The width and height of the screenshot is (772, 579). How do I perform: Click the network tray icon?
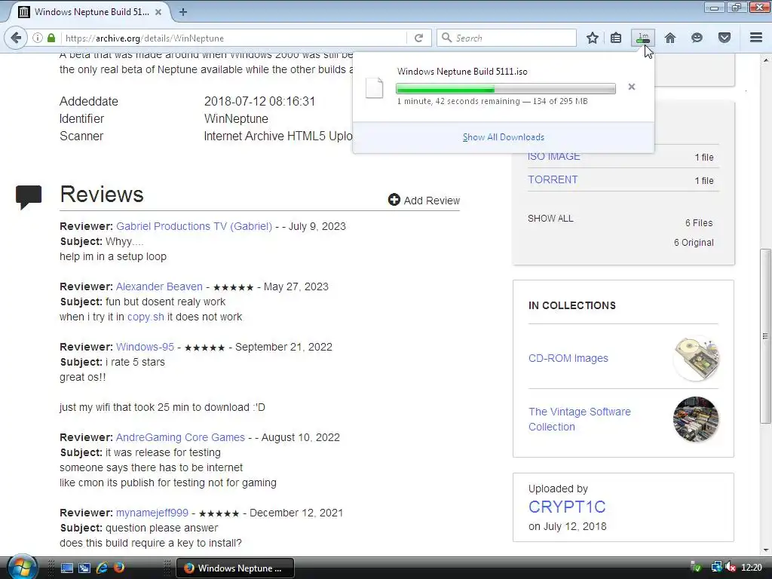pos(716,568)
